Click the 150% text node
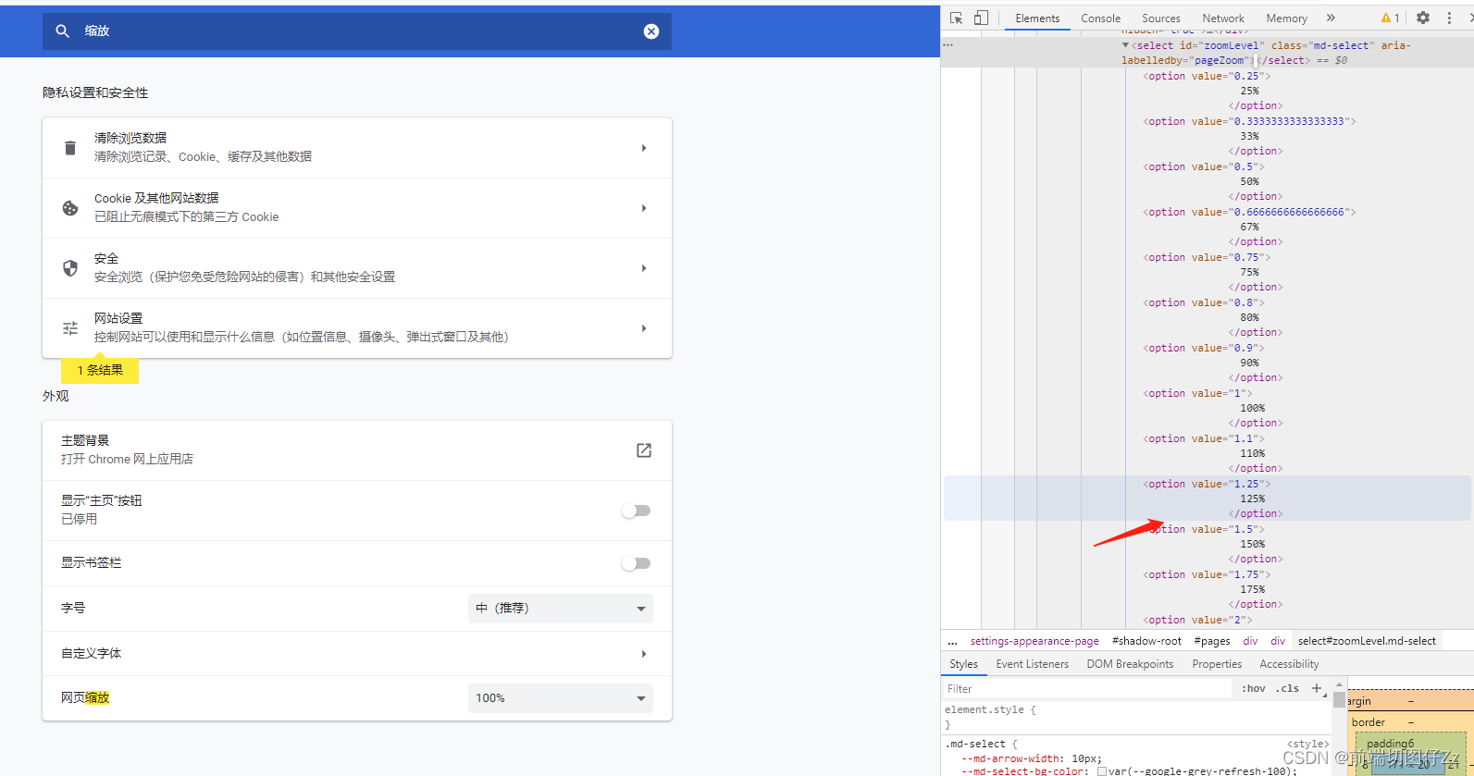The image size is (1474, 776). point(1252,544)
